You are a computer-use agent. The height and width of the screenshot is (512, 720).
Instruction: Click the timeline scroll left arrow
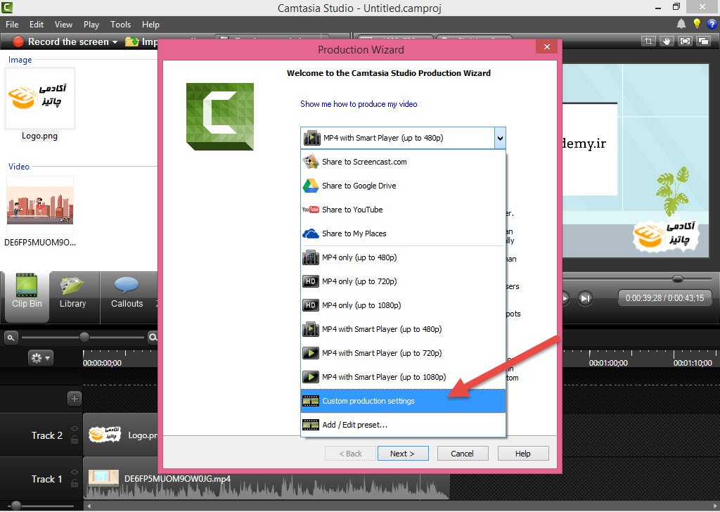click(89, 506)
